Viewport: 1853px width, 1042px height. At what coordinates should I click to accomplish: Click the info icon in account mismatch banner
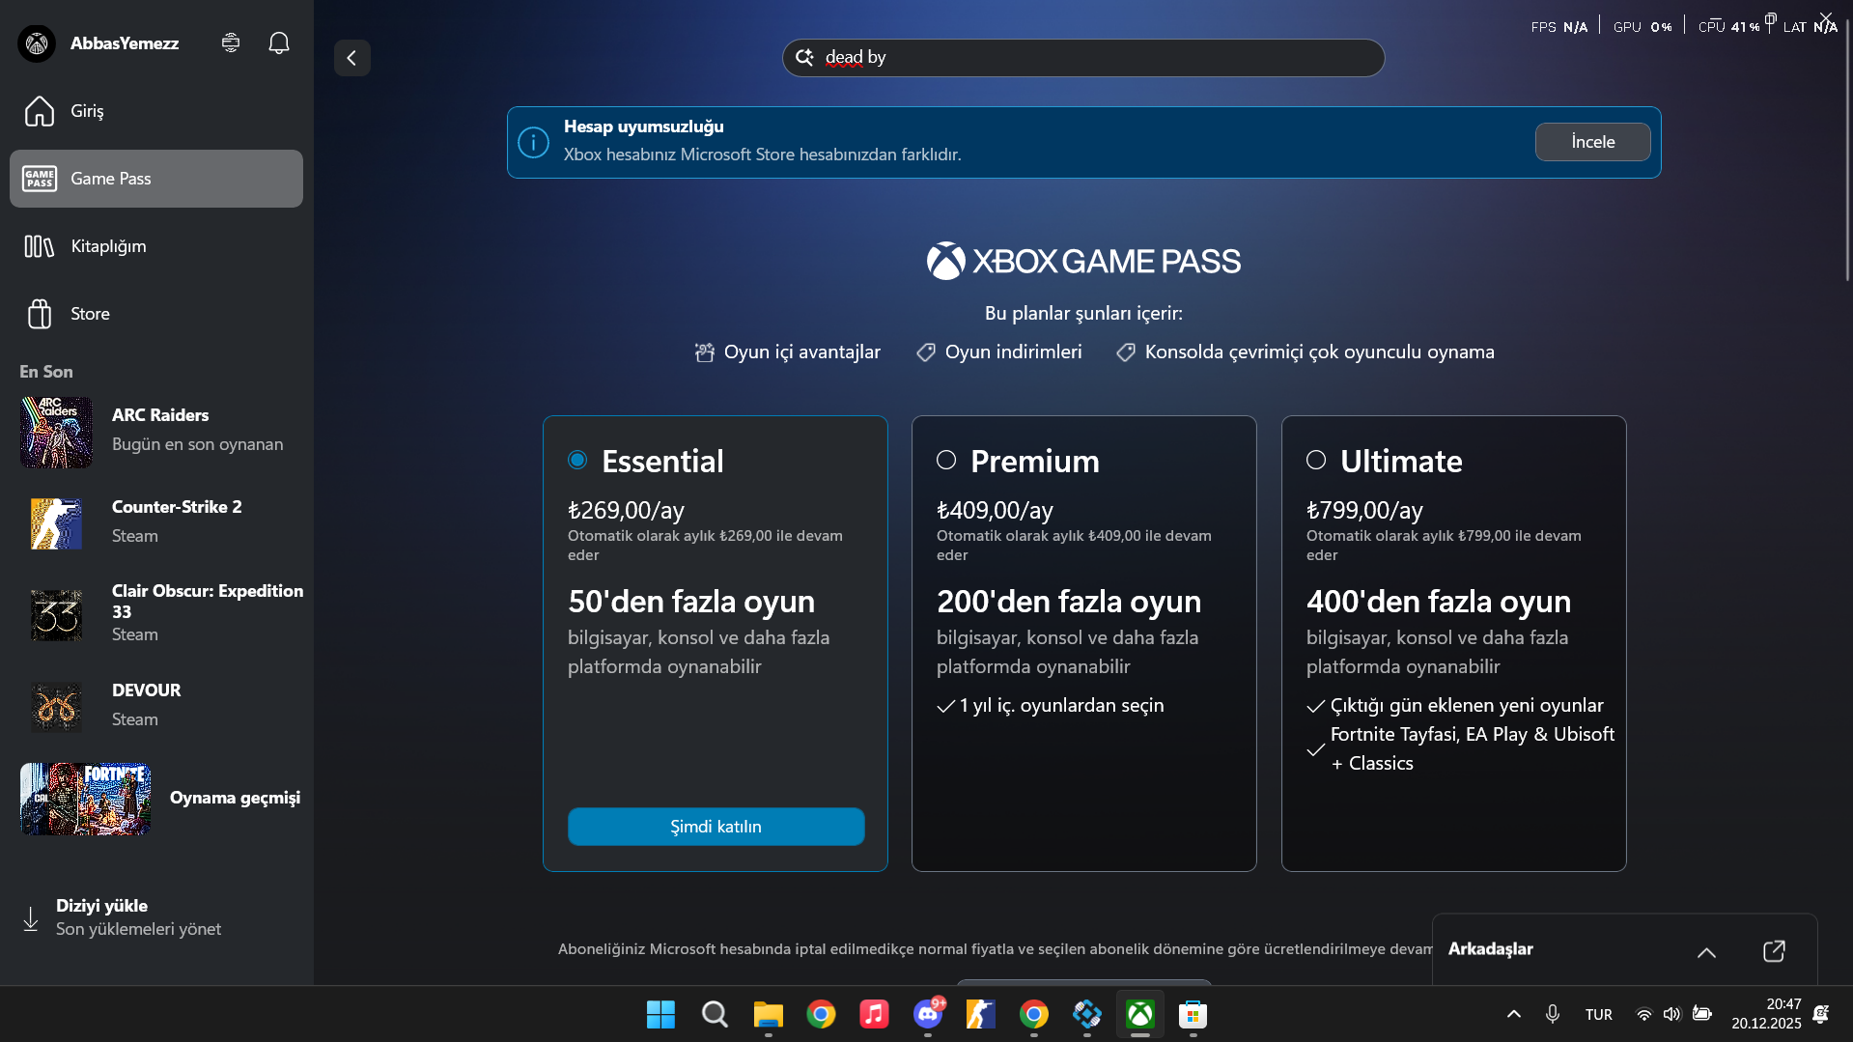click(533, 142)
